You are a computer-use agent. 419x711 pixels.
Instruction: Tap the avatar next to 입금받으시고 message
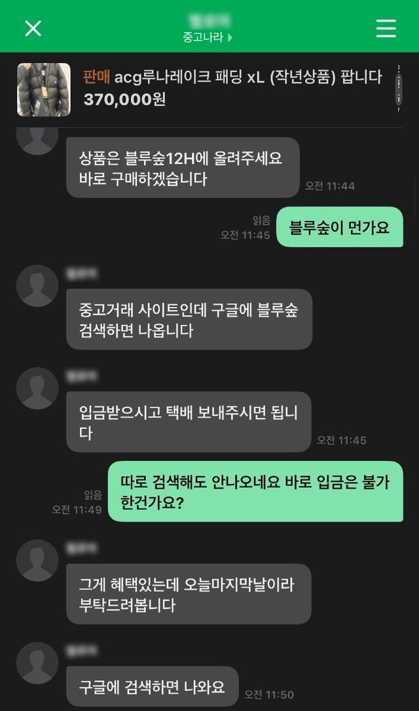coord(37,388)
